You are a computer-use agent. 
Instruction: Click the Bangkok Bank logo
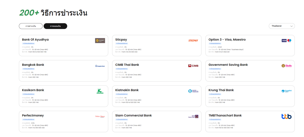coord(100,66)
